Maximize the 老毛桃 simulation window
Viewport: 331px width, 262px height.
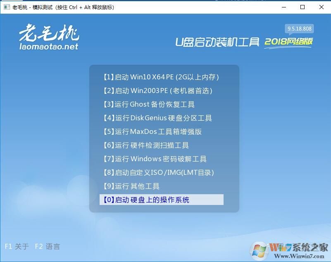(302, 7)
